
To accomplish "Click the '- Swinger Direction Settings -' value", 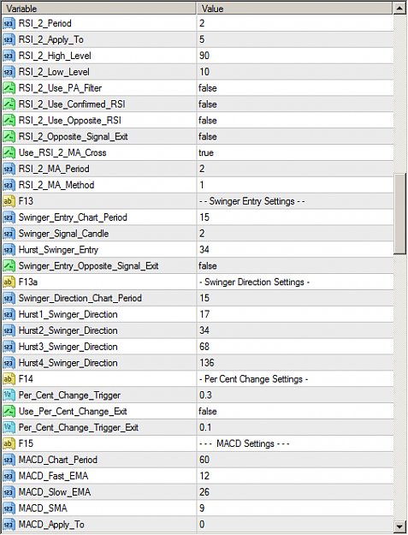I will 254,282.
